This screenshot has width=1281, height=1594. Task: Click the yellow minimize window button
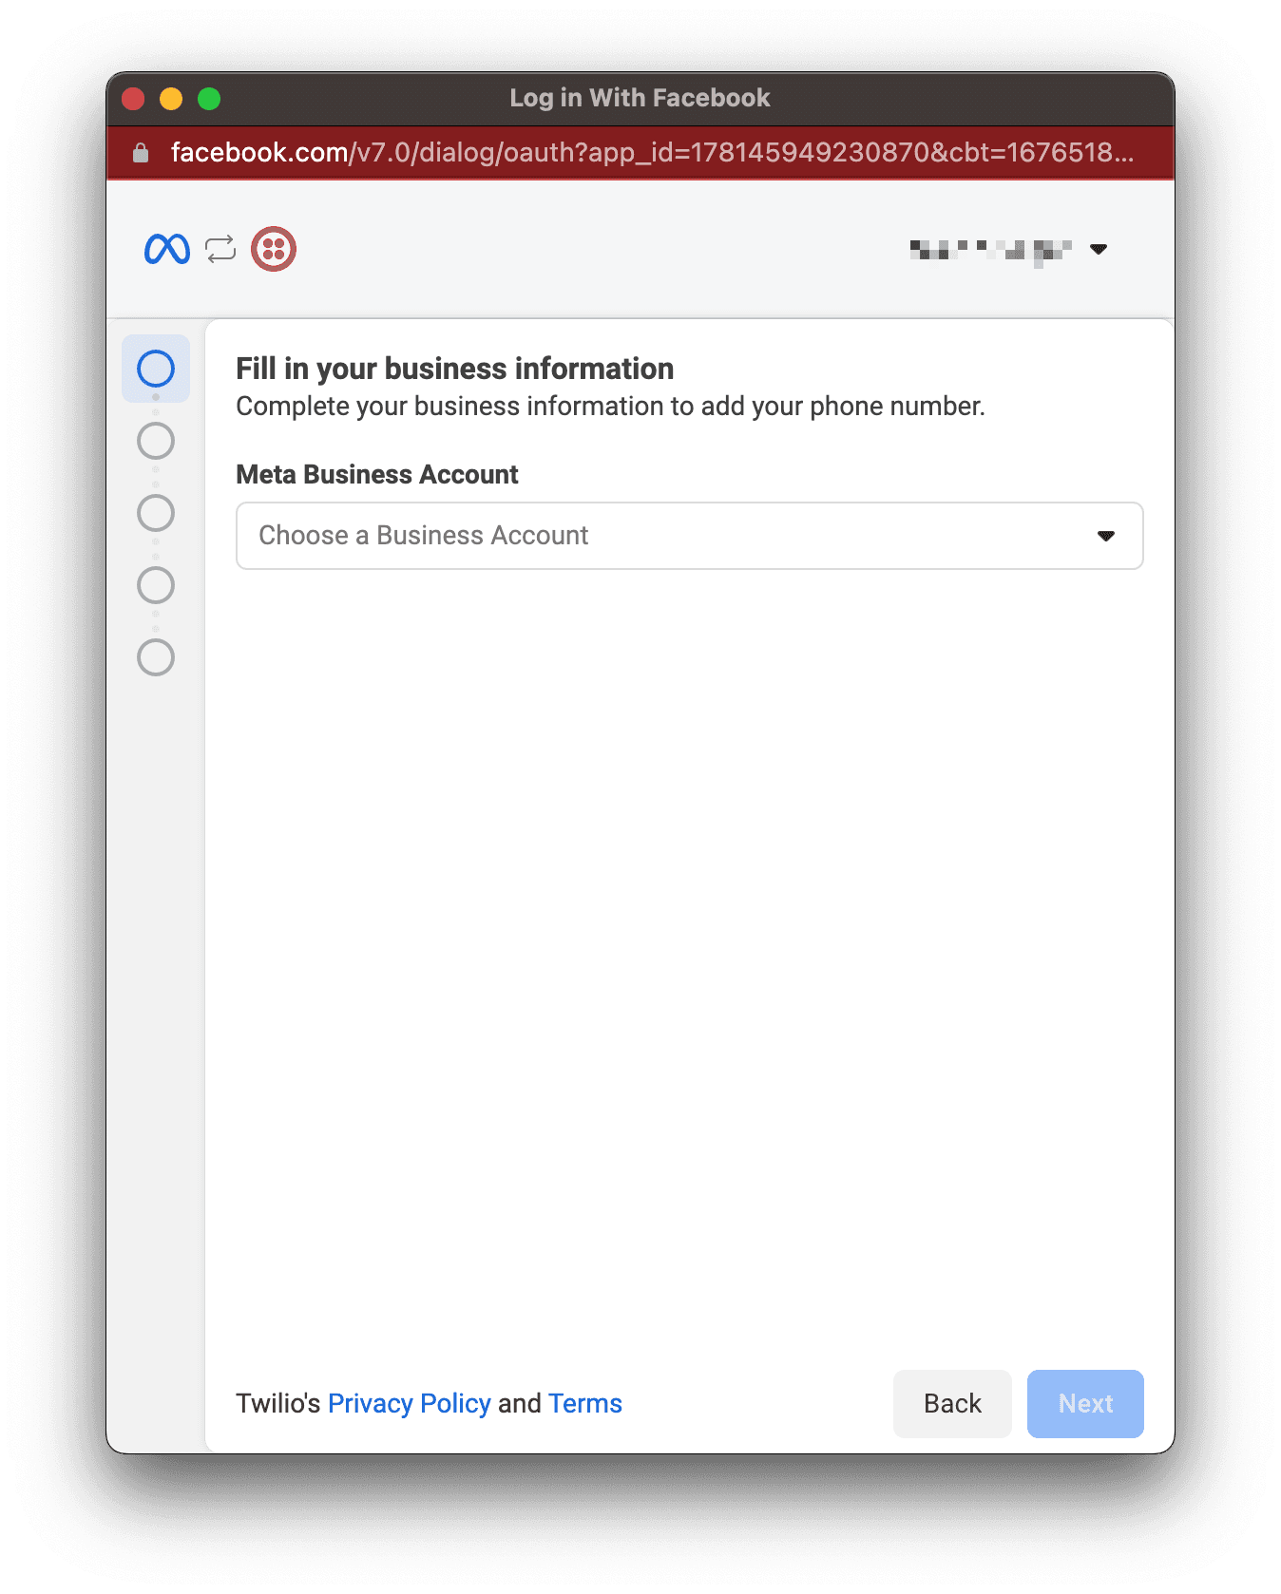(171, 99)
